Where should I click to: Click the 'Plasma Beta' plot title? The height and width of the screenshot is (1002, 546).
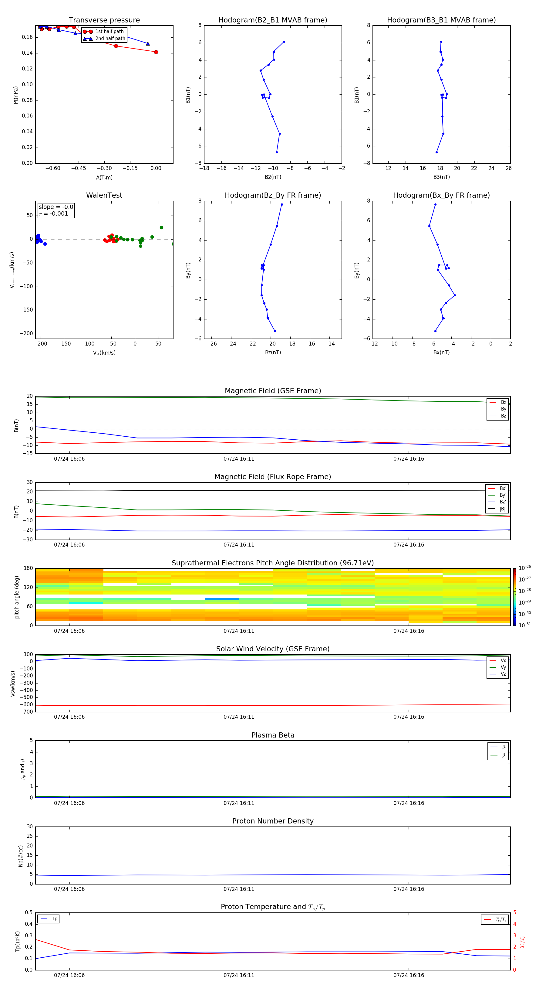coord(273,735)
